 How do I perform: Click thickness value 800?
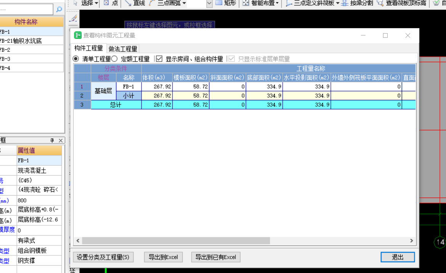[39, 201]
